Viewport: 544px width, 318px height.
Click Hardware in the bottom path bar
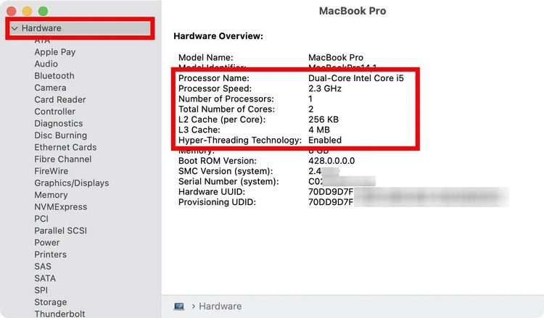(220, 306)
